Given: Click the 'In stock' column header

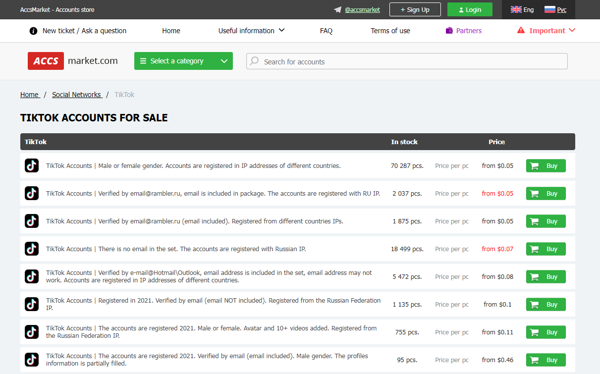Looking at the screenshot, I should click(x=404, y=142).
